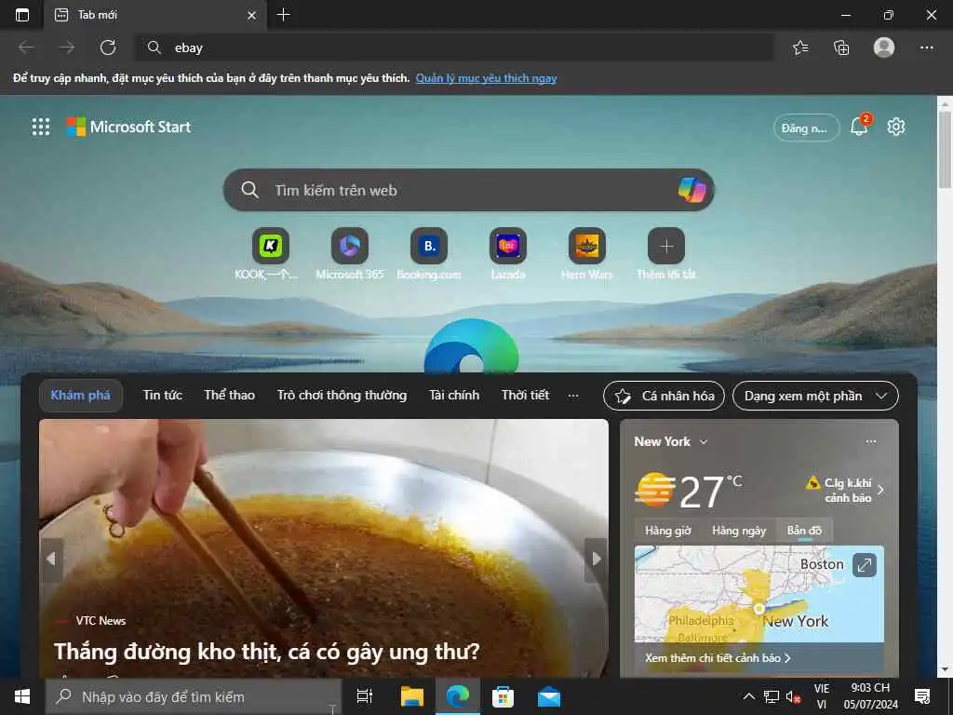Click the 27°C temperature reading
The image size is (953, 715).
(709, 491)
